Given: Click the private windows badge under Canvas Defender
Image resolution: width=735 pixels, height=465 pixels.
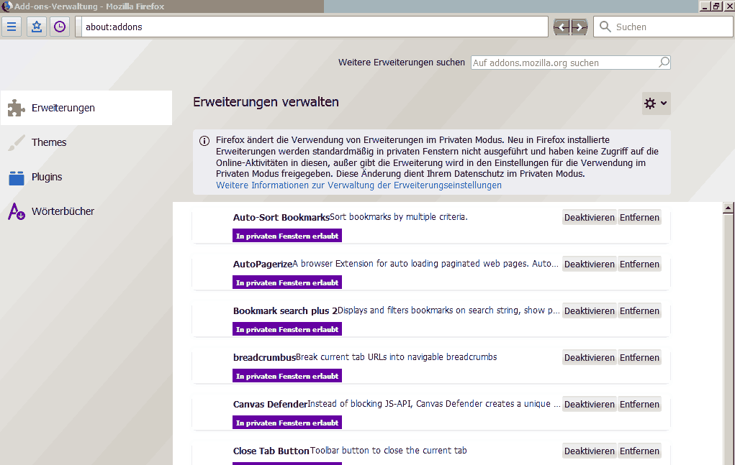Looking at the screenshot, I should pyautogui.click(x=287, y=423).
